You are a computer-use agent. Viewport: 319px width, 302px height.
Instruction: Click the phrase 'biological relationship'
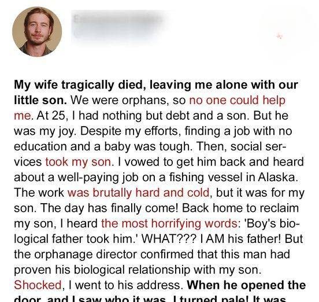[x=132, y=270]
